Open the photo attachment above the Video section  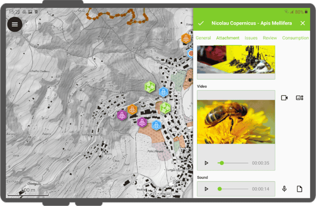point(236,60)
